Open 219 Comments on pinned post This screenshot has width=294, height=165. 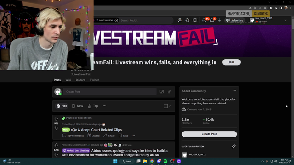73,136
